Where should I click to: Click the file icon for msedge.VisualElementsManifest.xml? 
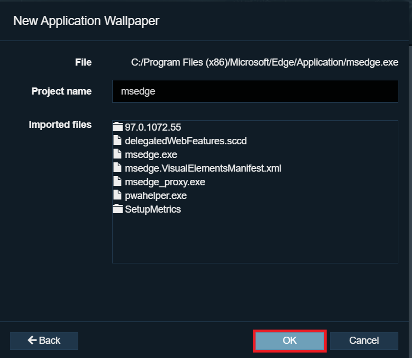[118, 168]
